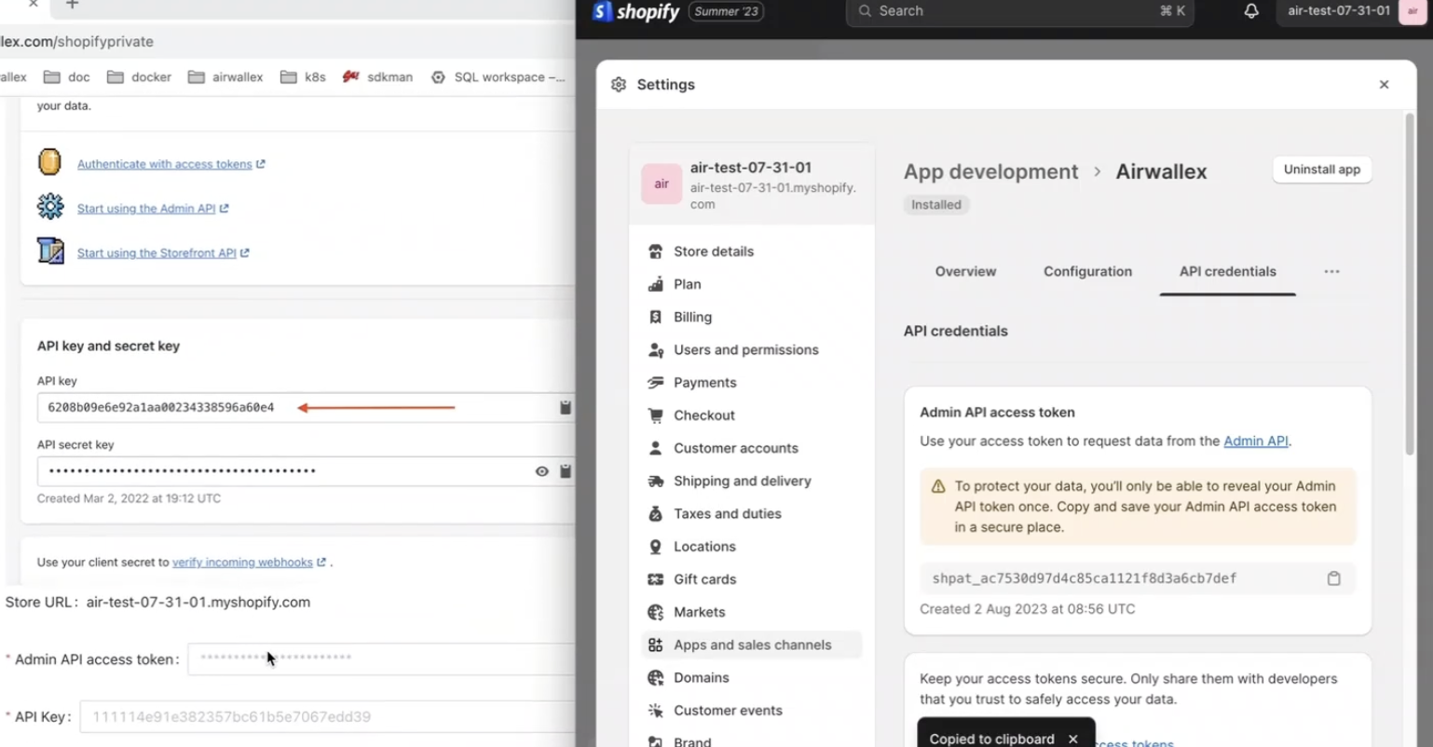
Task: Dismiss the Copied to clipboard toast
Action: [x=1073, y=739]
